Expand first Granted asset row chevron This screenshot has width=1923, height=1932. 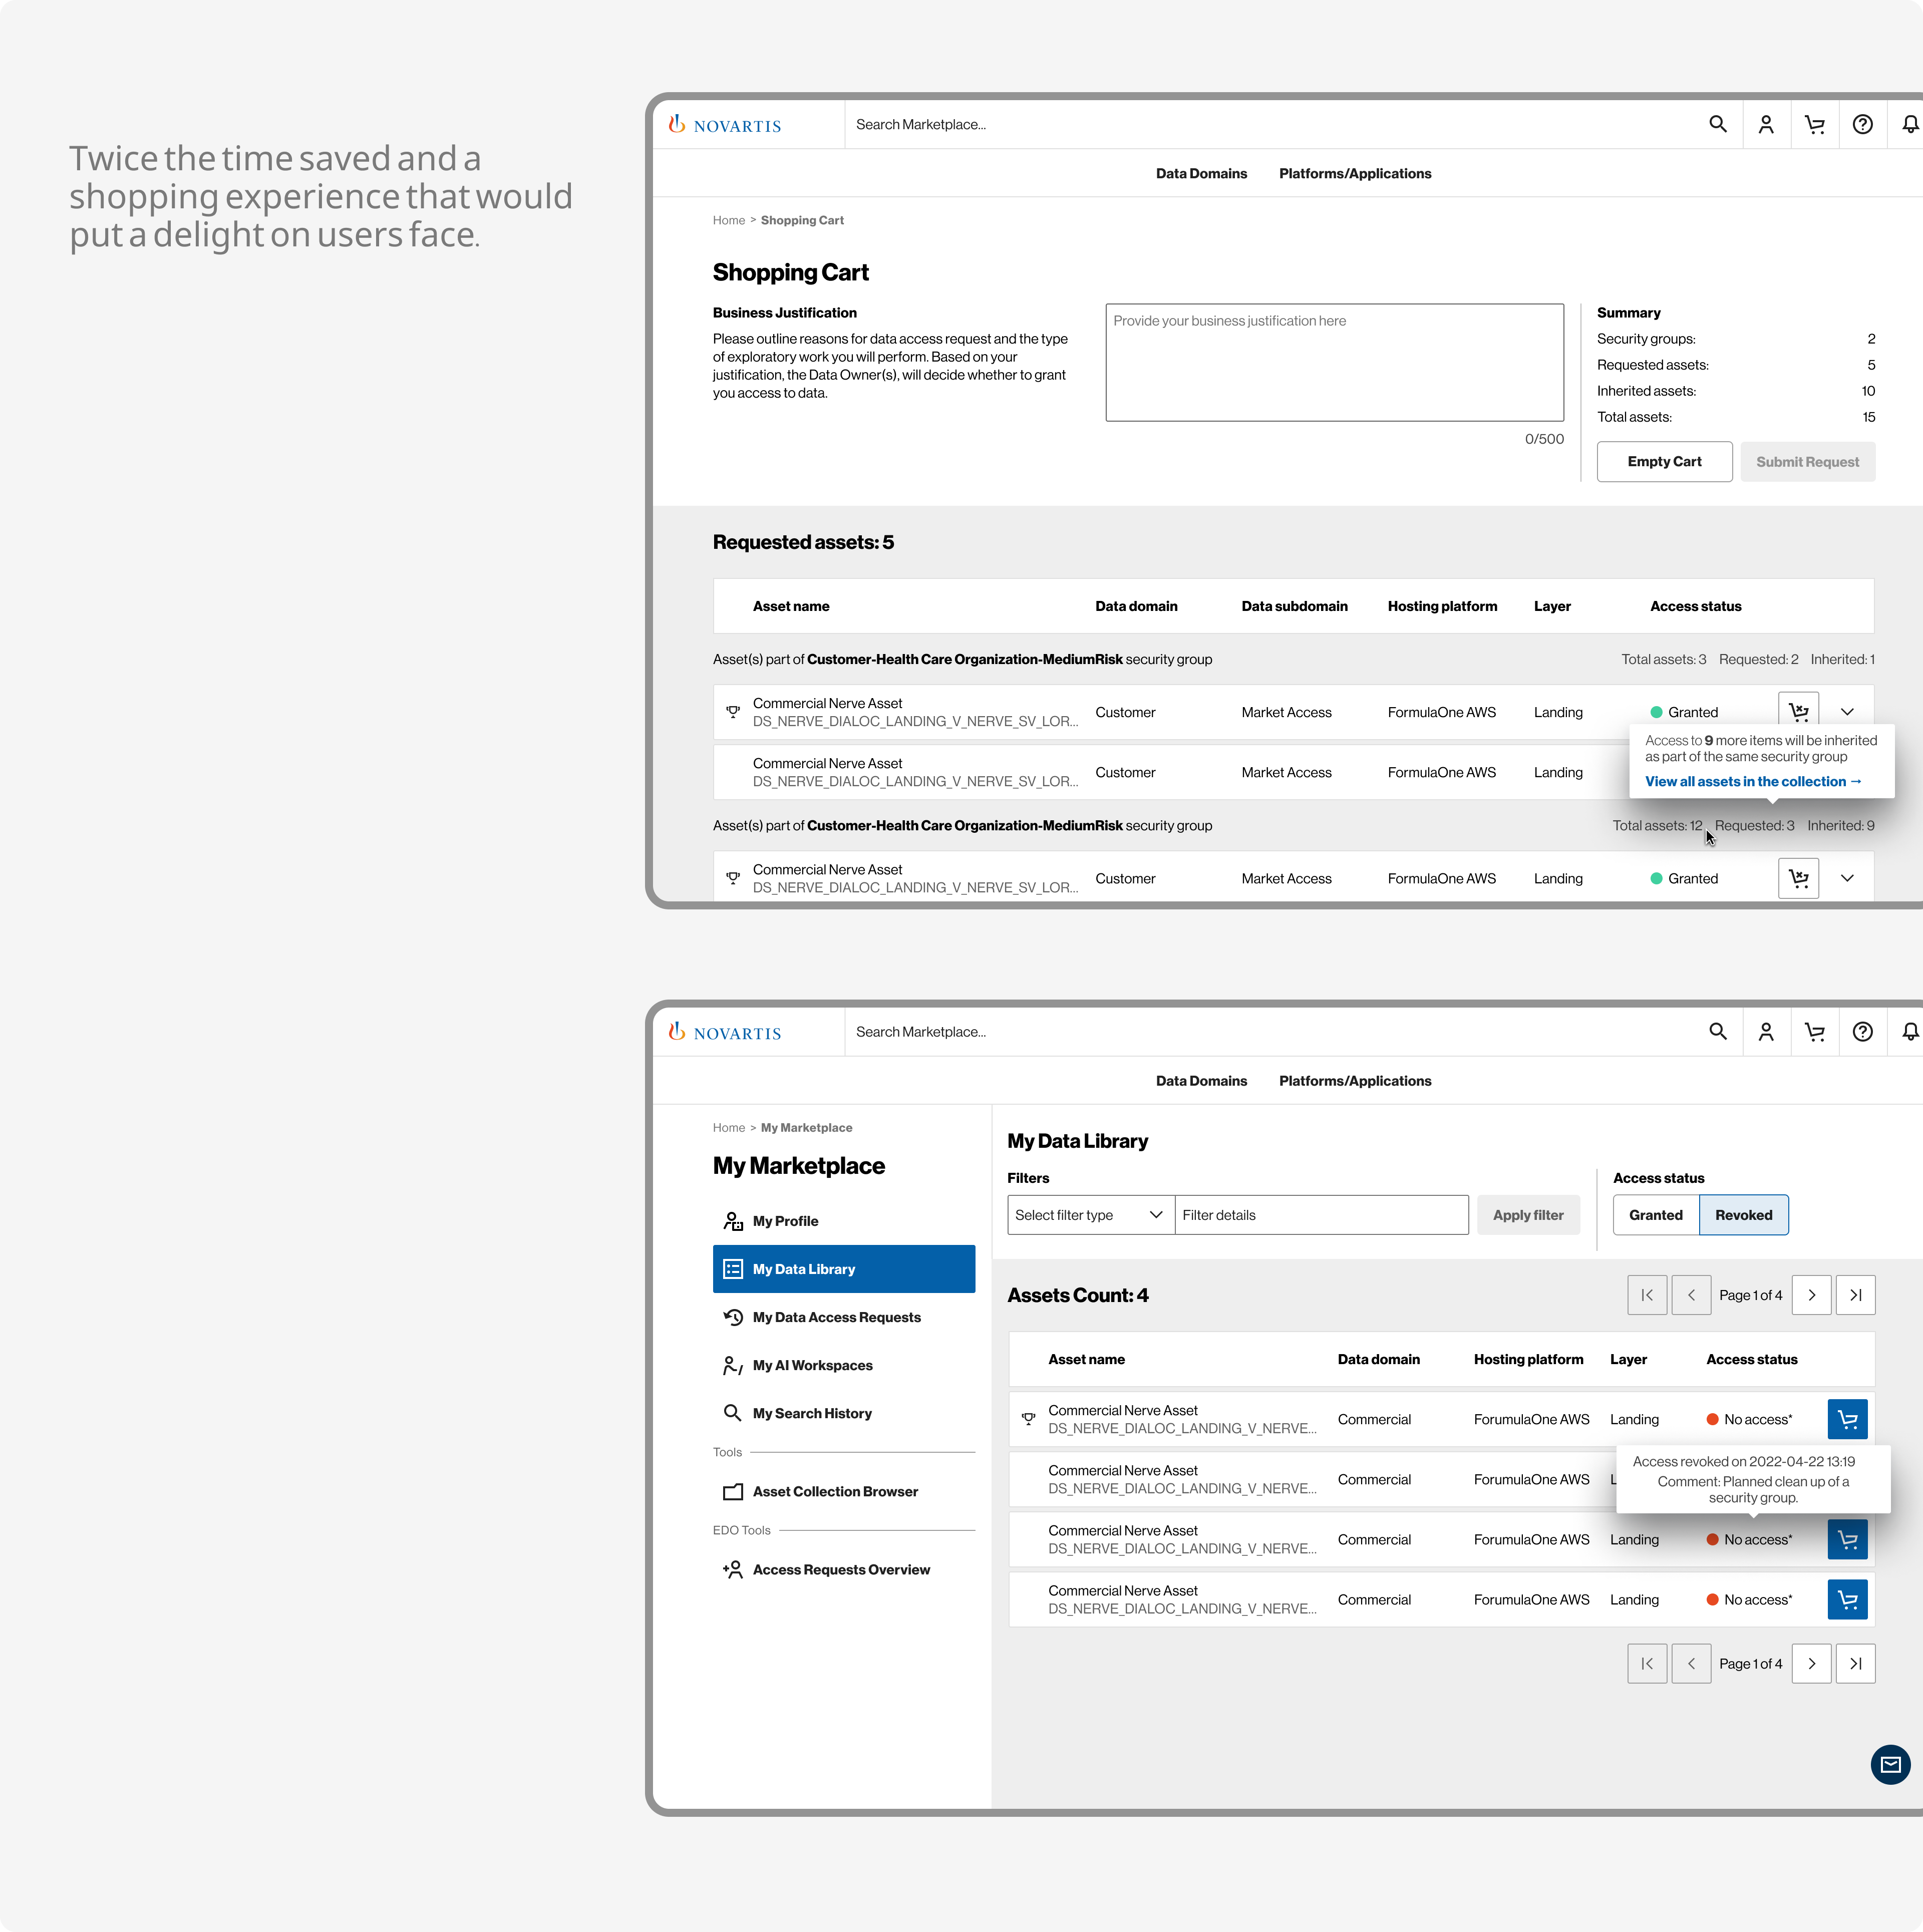click(1847, 712)
